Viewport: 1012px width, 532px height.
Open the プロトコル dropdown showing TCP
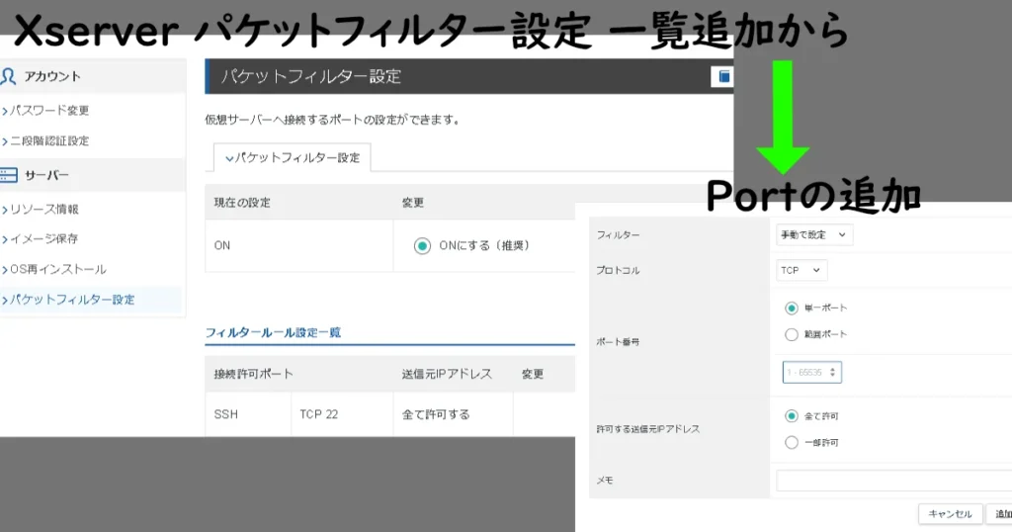pos(801,271)
